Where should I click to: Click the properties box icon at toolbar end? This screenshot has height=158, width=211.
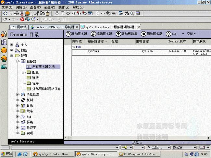pyautogui.click(x=138, y=13)
